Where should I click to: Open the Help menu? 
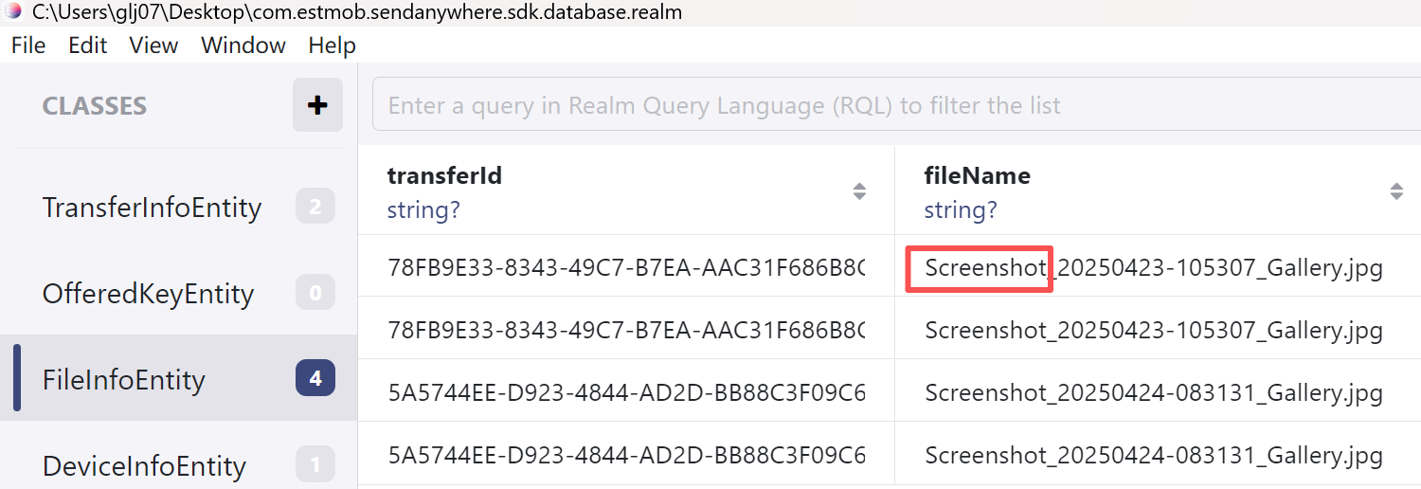point(332,45)
